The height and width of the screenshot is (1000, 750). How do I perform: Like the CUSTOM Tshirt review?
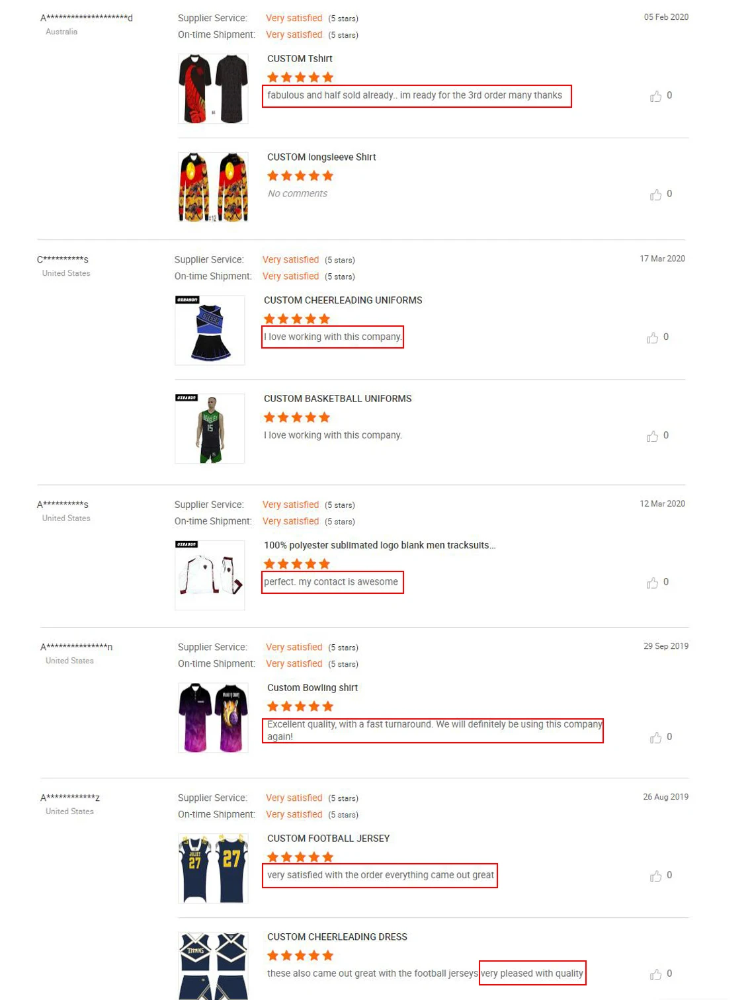(x=655, y=97)
